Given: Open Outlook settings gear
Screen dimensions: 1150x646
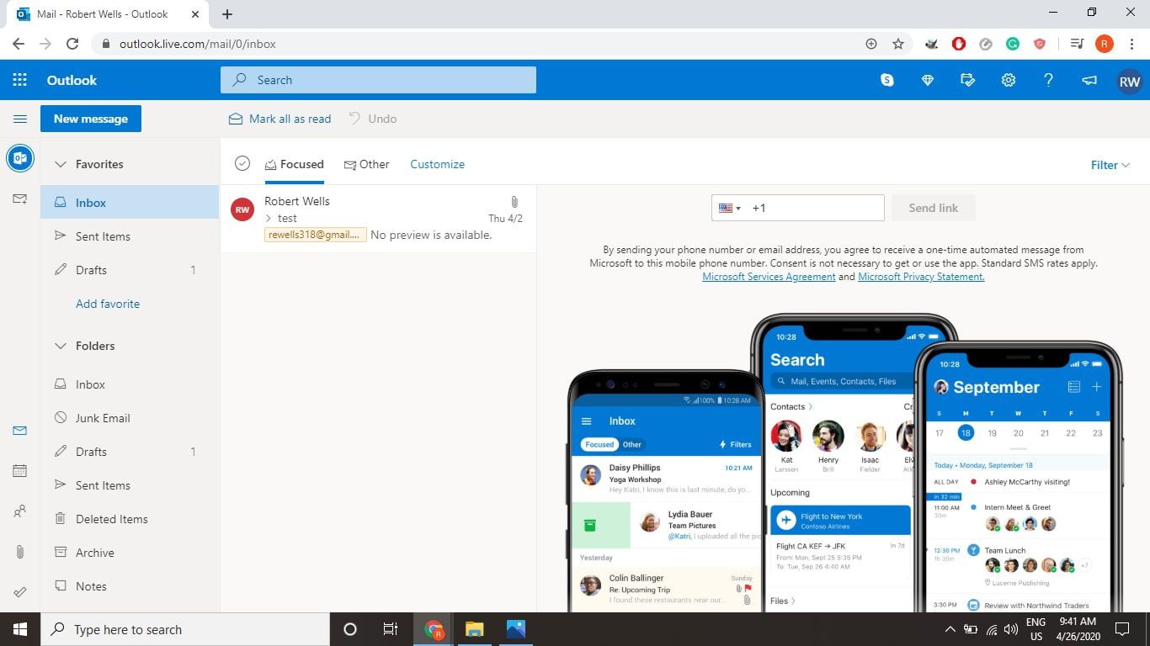Looking at the screenshot, I should tap(1008, 80).
